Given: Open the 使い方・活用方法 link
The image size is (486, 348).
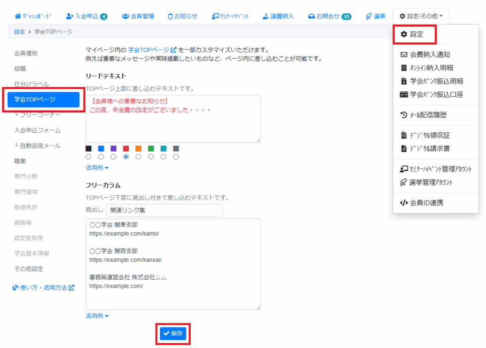Looking at the screenshot, I should [x=44, y=287].
